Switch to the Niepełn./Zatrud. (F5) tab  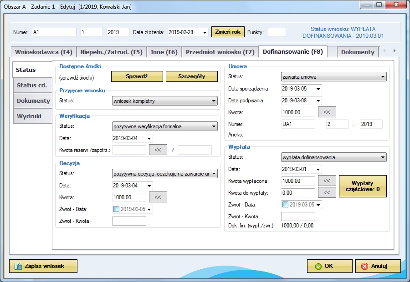point(112,52)
